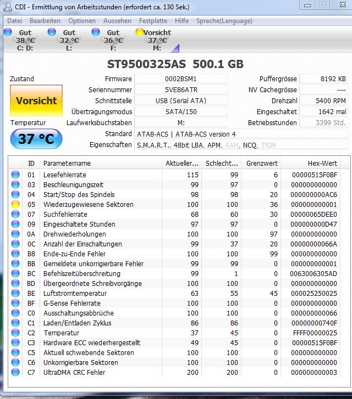The width and height of the screenshot is (352, 399).
Task: Click the Eigenschaften field listing S.M.A.R.T.
Action: click(241, 145)
